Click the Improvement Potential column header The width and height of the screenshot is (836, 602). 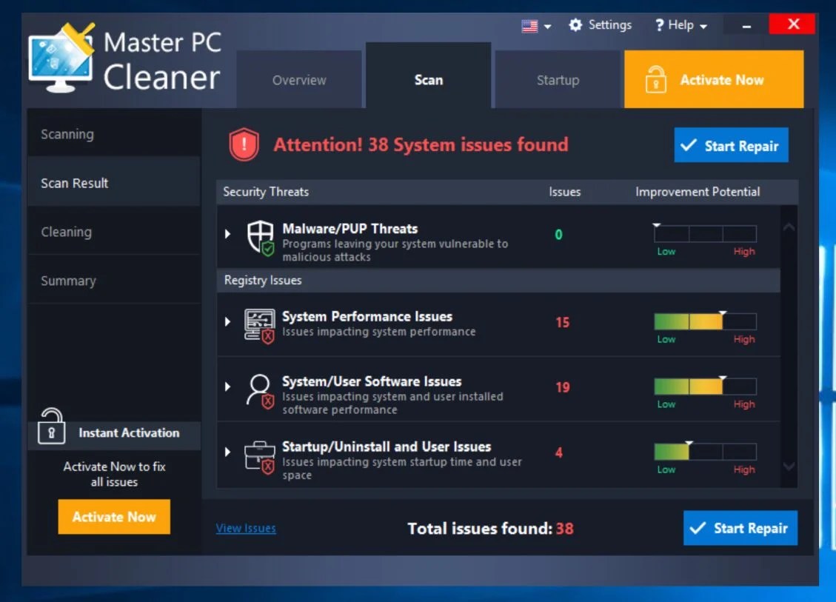point(698,192)
